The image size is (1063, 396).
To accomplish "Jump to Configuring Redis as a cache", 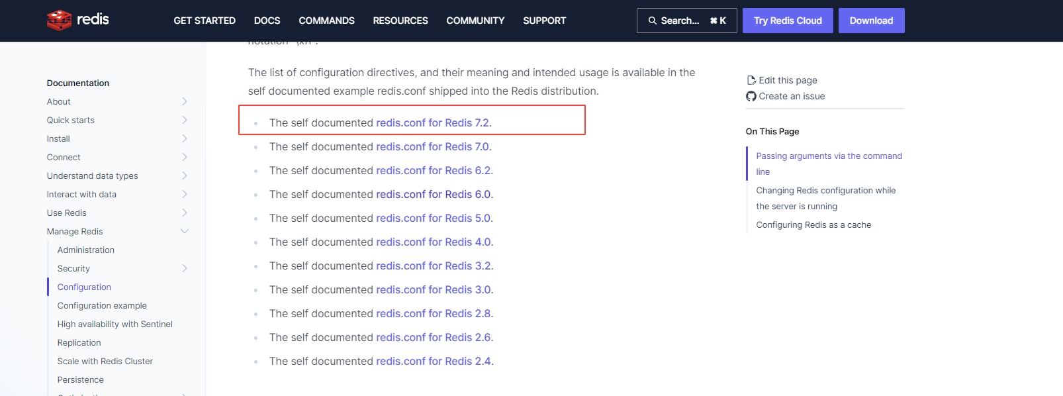I will tap(813, 224).
